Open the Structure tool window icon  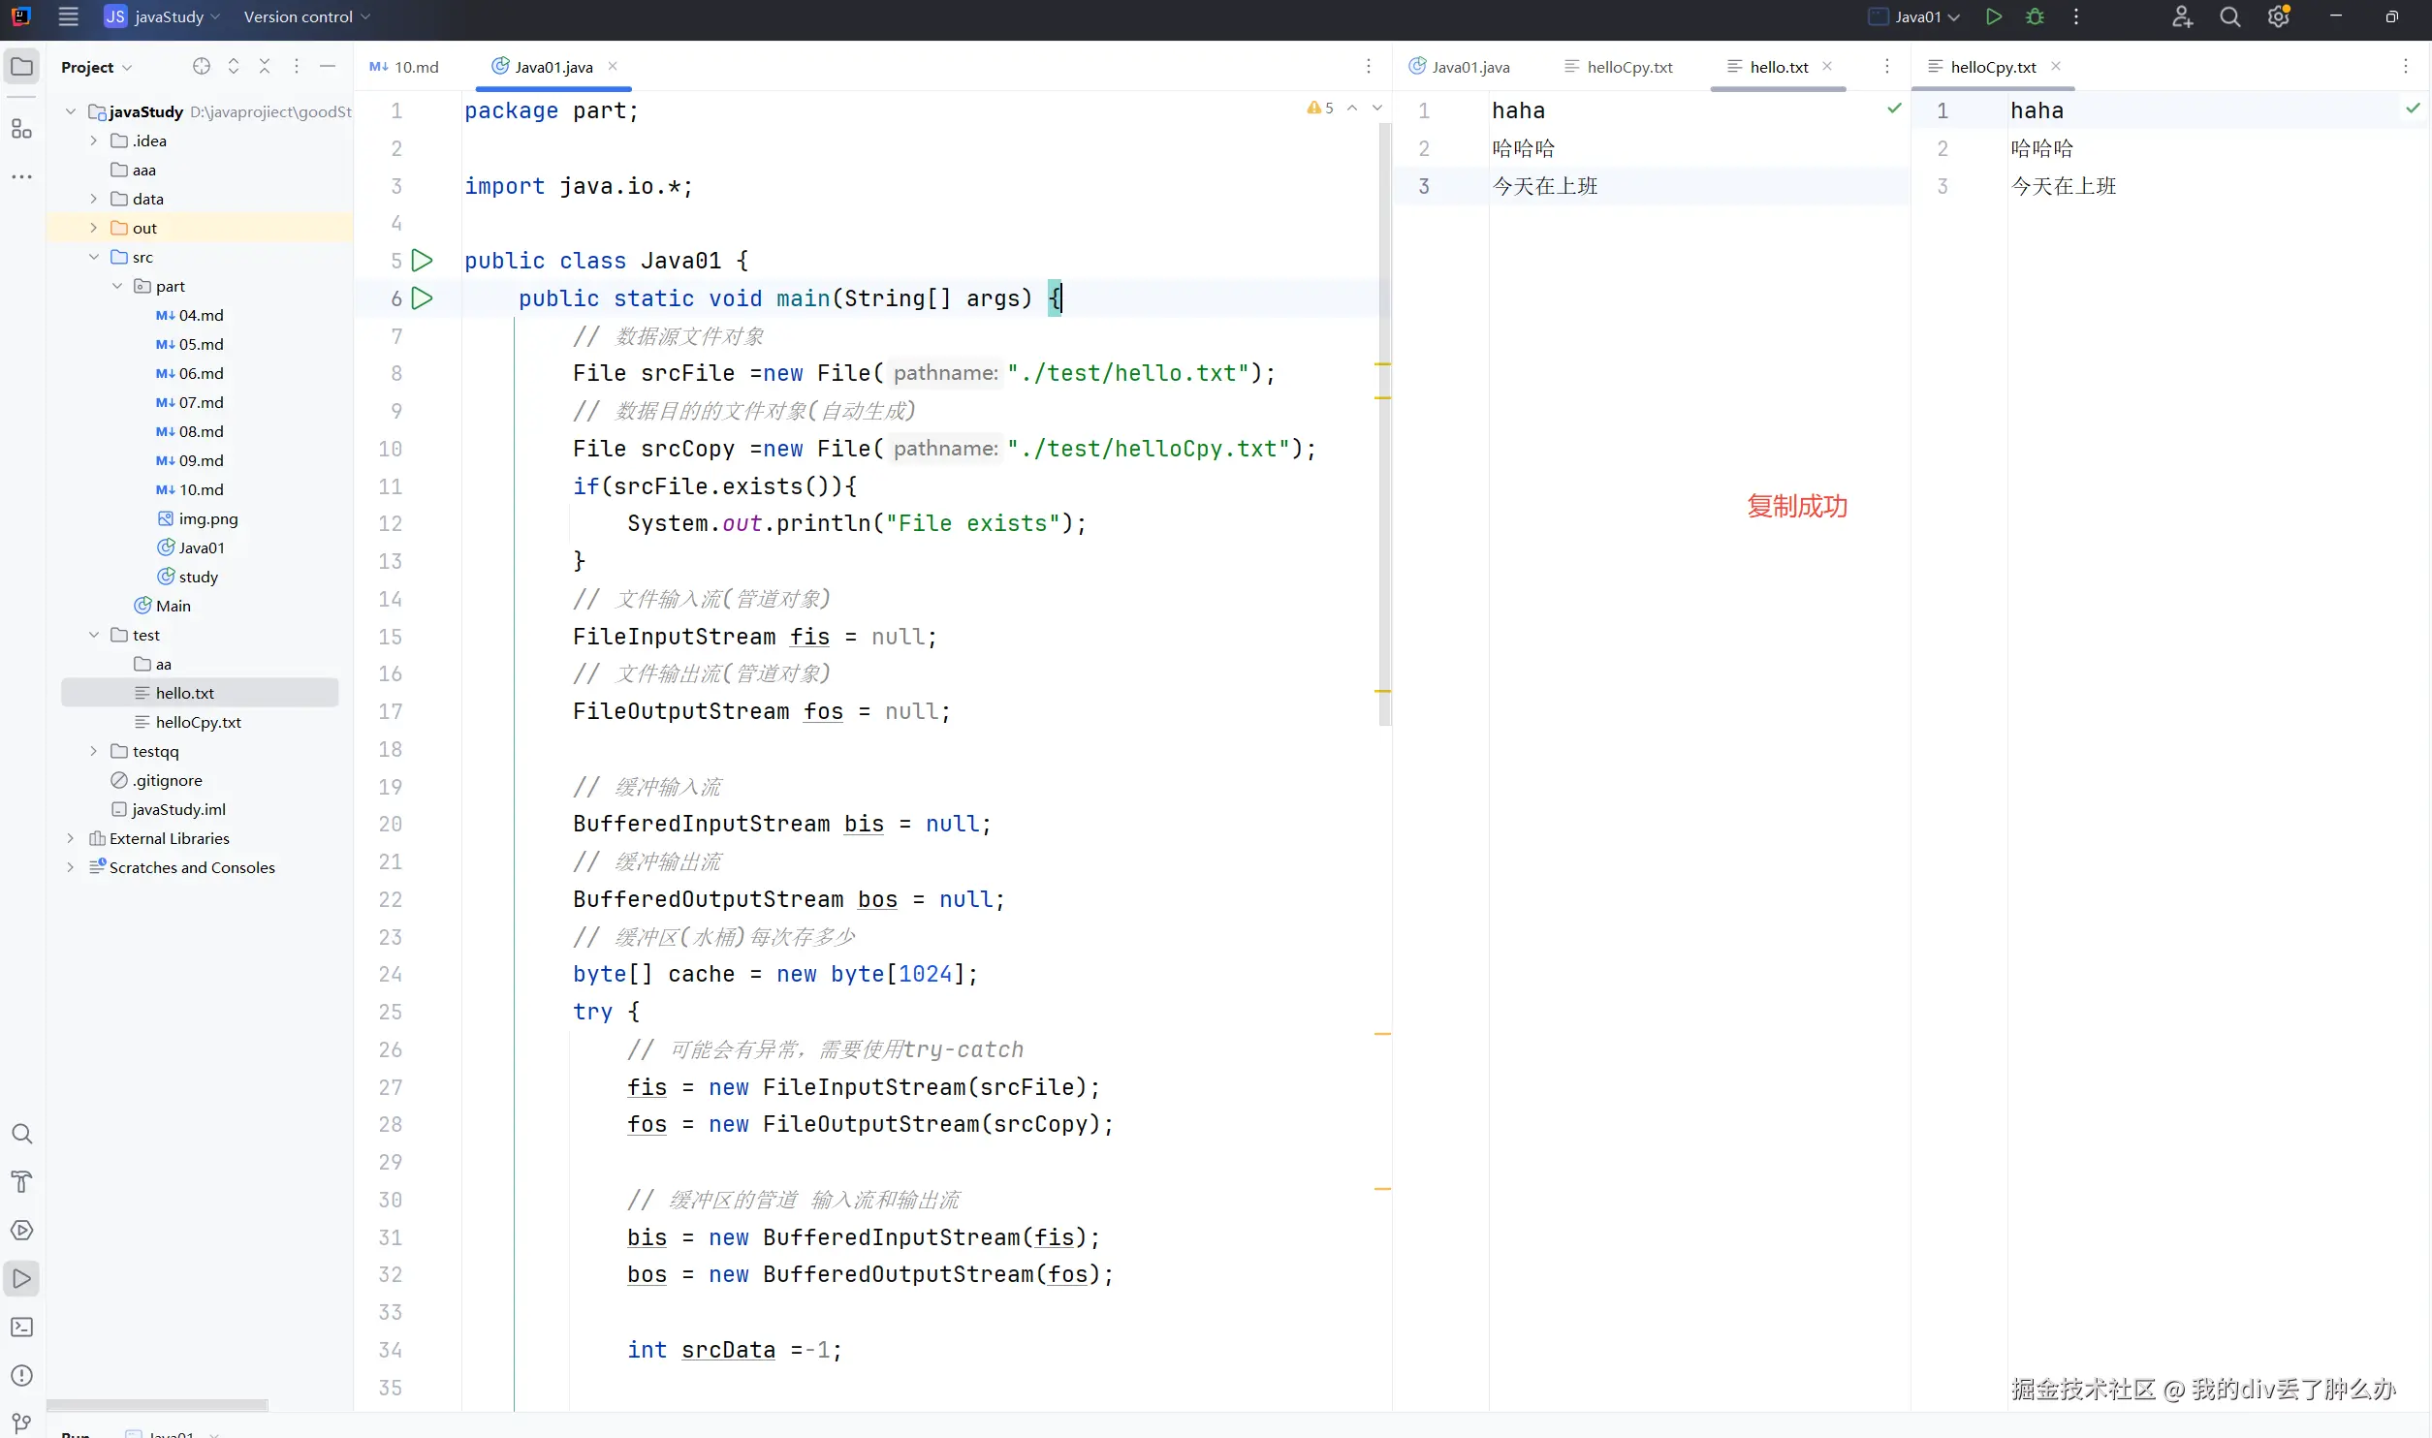21,128
